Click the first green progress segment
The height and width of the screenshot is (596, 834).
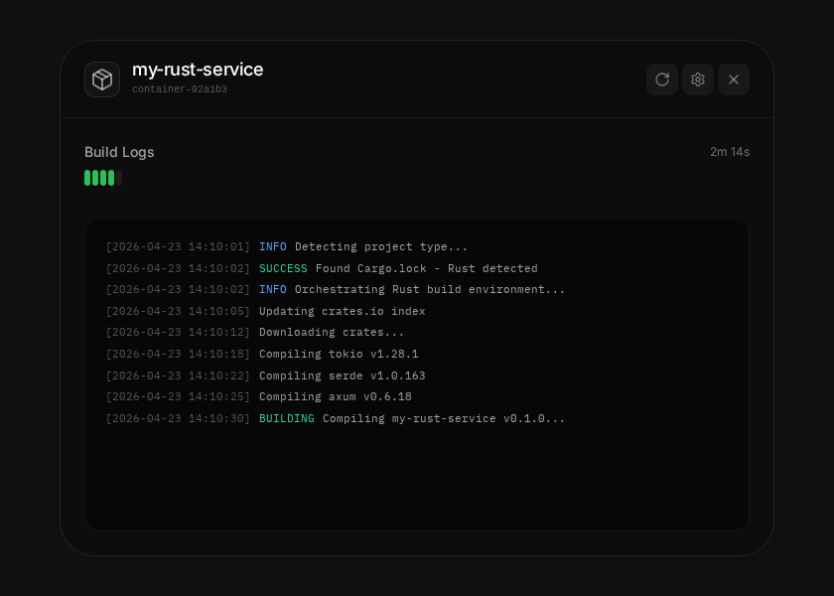pos(88,178)
